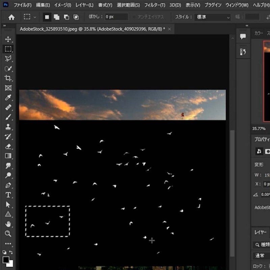Select the Smudge tool
The image size is (270, 270).
[8, 166]
